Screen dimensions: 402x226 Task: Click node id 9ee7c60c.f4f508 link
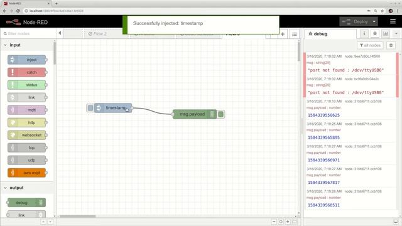click(x=362, y=56)
